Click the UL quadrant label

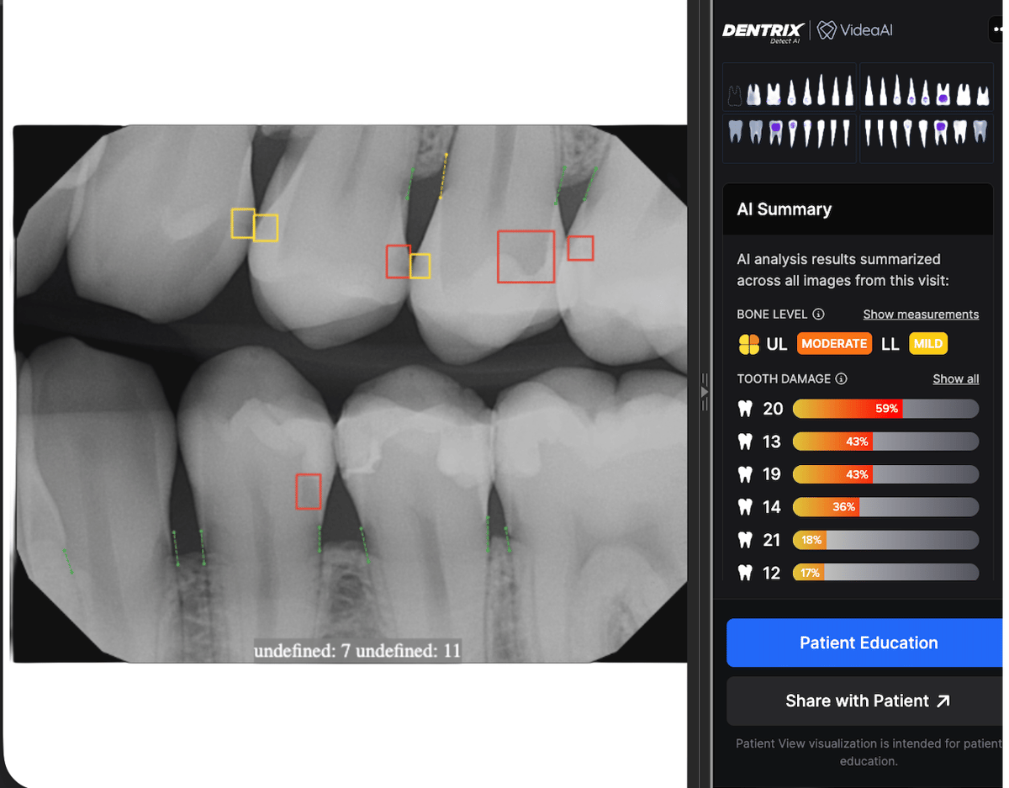point(776,344)
